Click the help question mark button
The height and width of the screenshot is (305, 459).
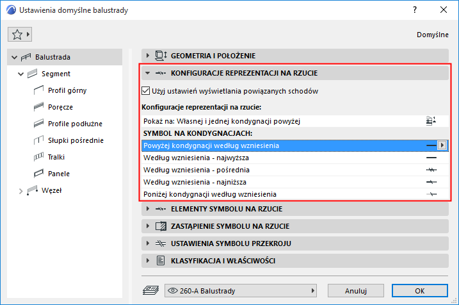[415, 10]
